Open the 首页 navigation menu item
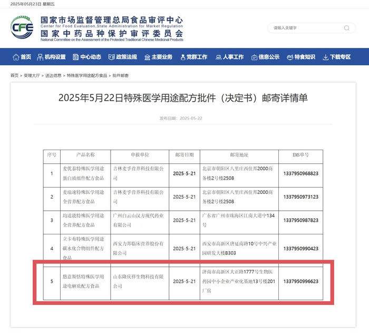The width and height of the screenshot is (369, 335). 26,57
